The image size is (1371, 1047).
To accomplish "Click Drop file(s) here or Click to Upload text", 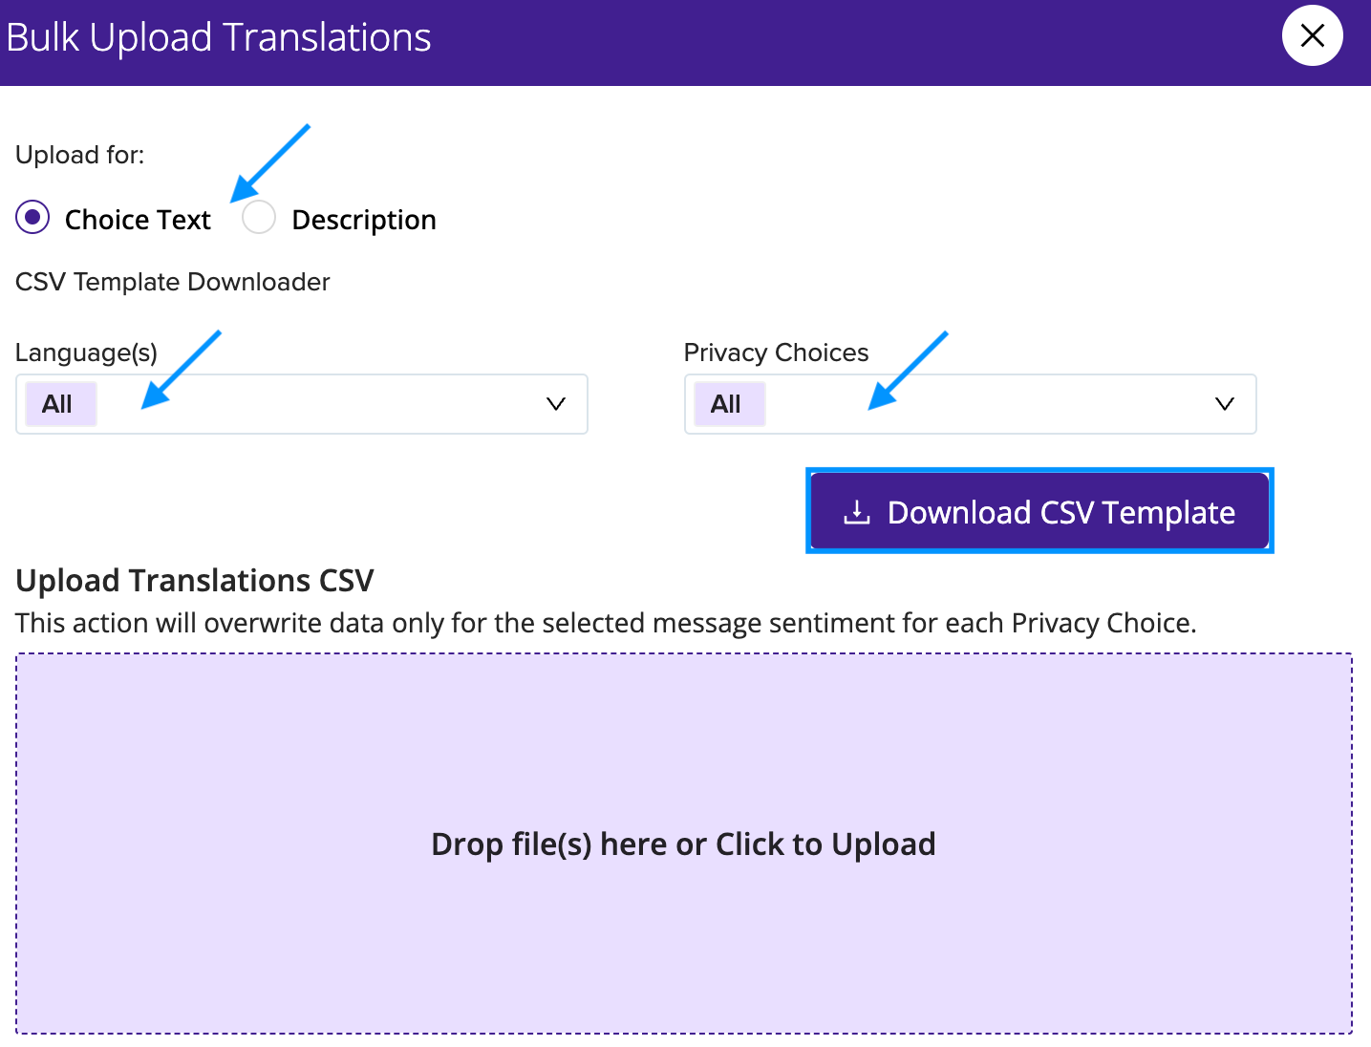I will click(x=684, y=844).
